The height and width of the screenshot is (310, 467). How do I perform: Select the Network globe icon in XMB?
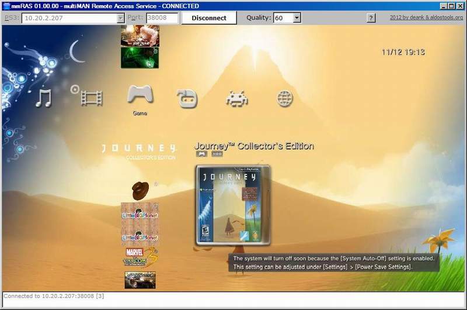point(285,98)
